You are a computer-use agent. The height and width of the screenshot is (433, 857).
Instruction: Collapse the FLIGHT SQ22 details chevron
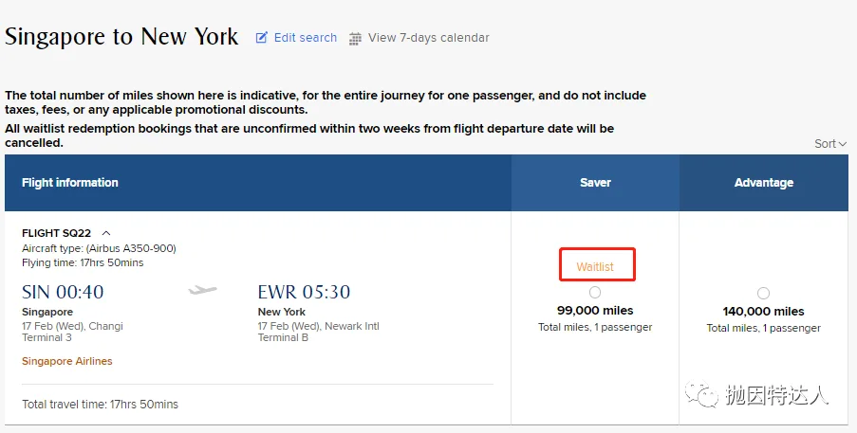(x=106, y=233)
